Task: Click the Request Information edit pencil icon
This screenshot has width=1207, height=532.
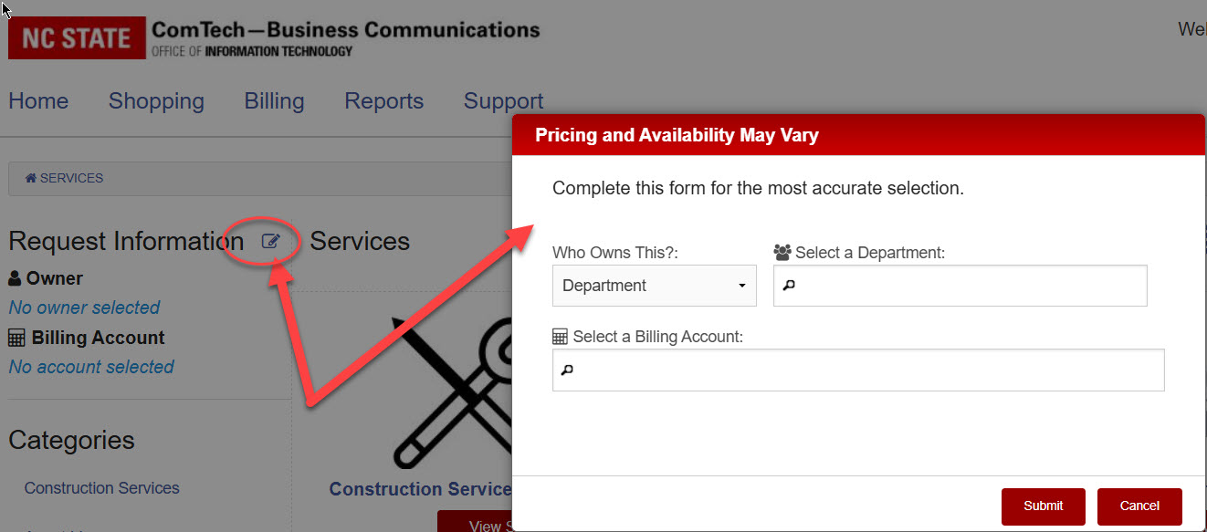Action: pyautogui.click(x=270, y=240)
